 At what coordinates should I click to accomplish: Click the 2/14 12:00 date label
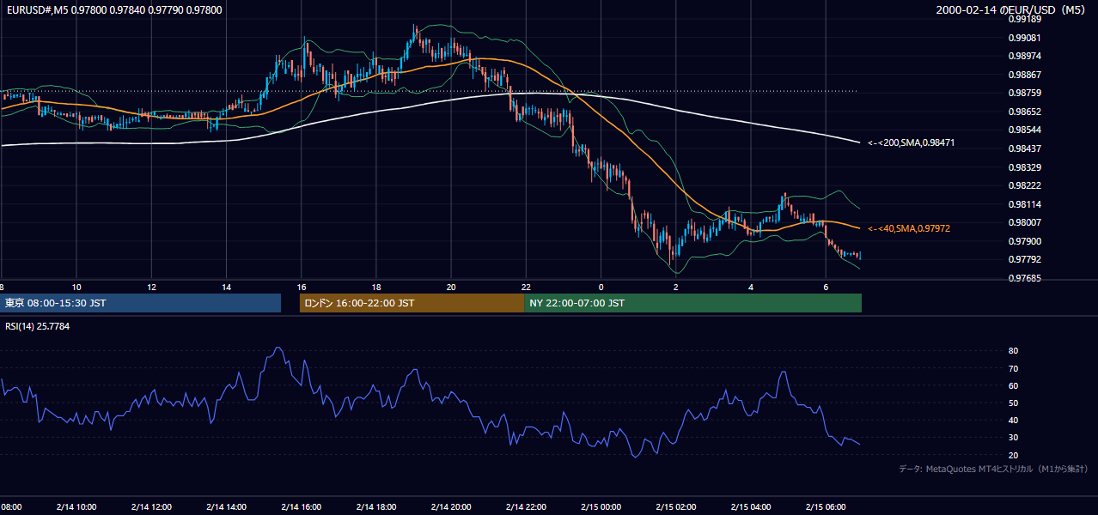[151, 507]
